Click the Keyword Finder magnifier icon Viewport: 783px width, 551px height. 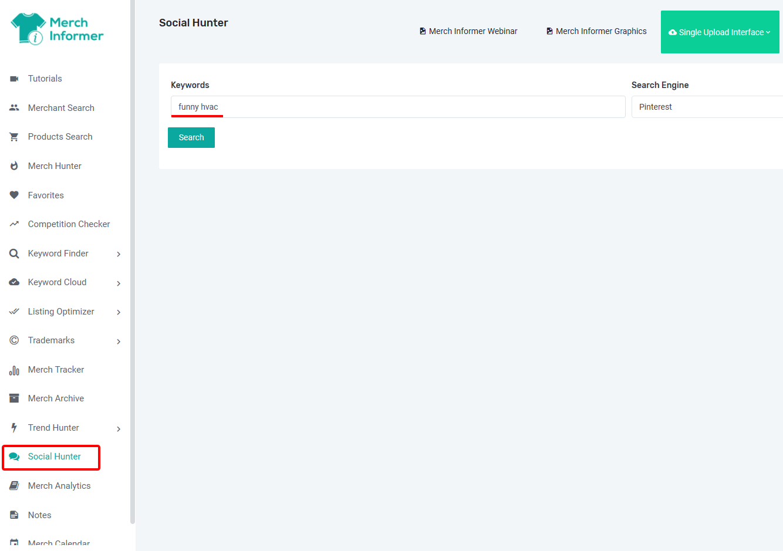coord(14,253)
